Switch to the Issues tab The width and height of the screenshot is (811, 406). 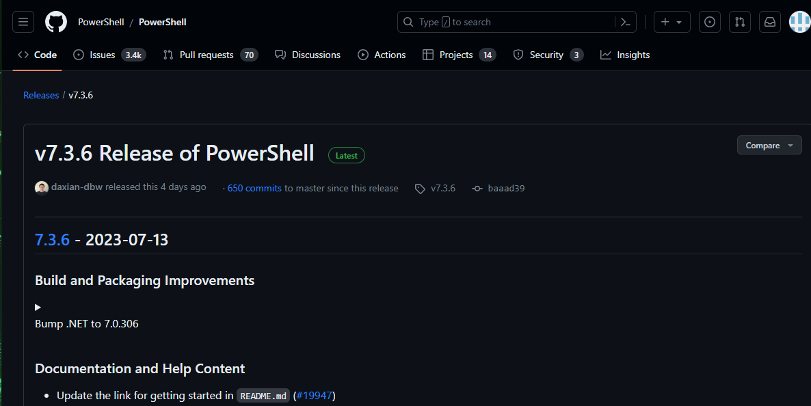click(109, 55)
